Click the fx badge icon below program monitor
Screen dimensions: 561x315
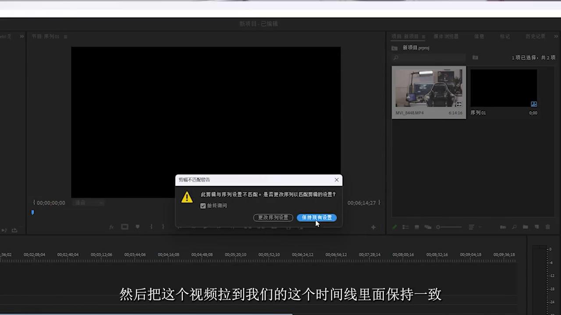click(x=111, y=227)
